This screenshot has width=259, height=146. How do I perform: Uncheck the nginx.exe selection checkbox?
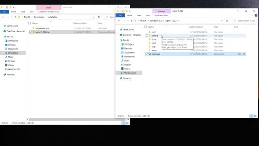146,54
